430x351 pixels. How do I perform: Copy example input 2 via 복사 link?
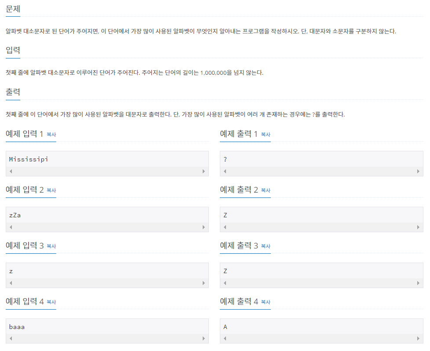tap(51, 190)
